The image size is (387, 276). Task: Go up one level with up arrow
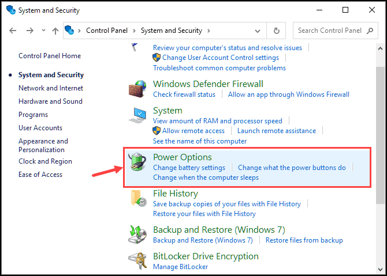pos(55,31)
